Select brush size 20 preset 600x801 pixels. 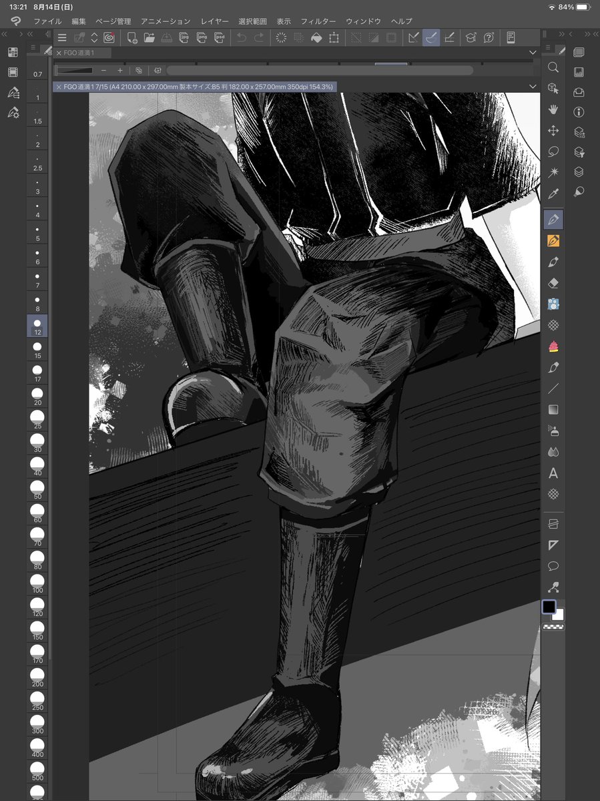pos(37,396)
